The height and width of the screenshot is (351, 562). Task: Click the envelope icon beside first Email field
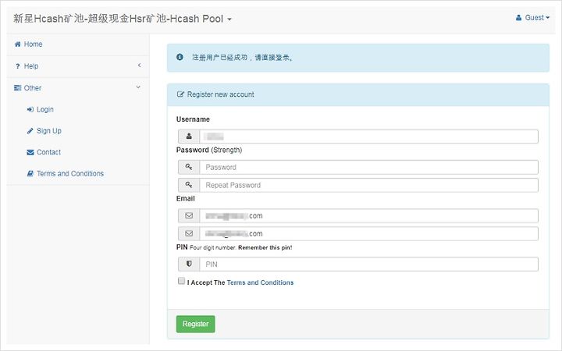[189, 215]
